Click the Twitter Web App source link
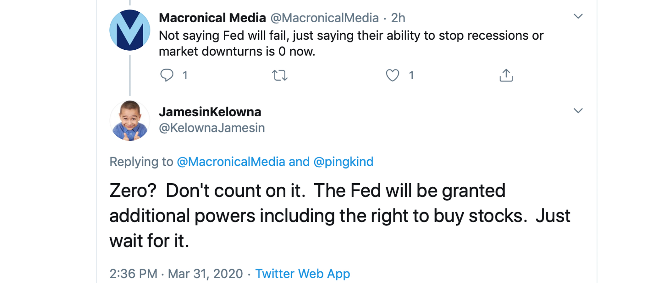This screenshot has height=283, width=660. 302,274
